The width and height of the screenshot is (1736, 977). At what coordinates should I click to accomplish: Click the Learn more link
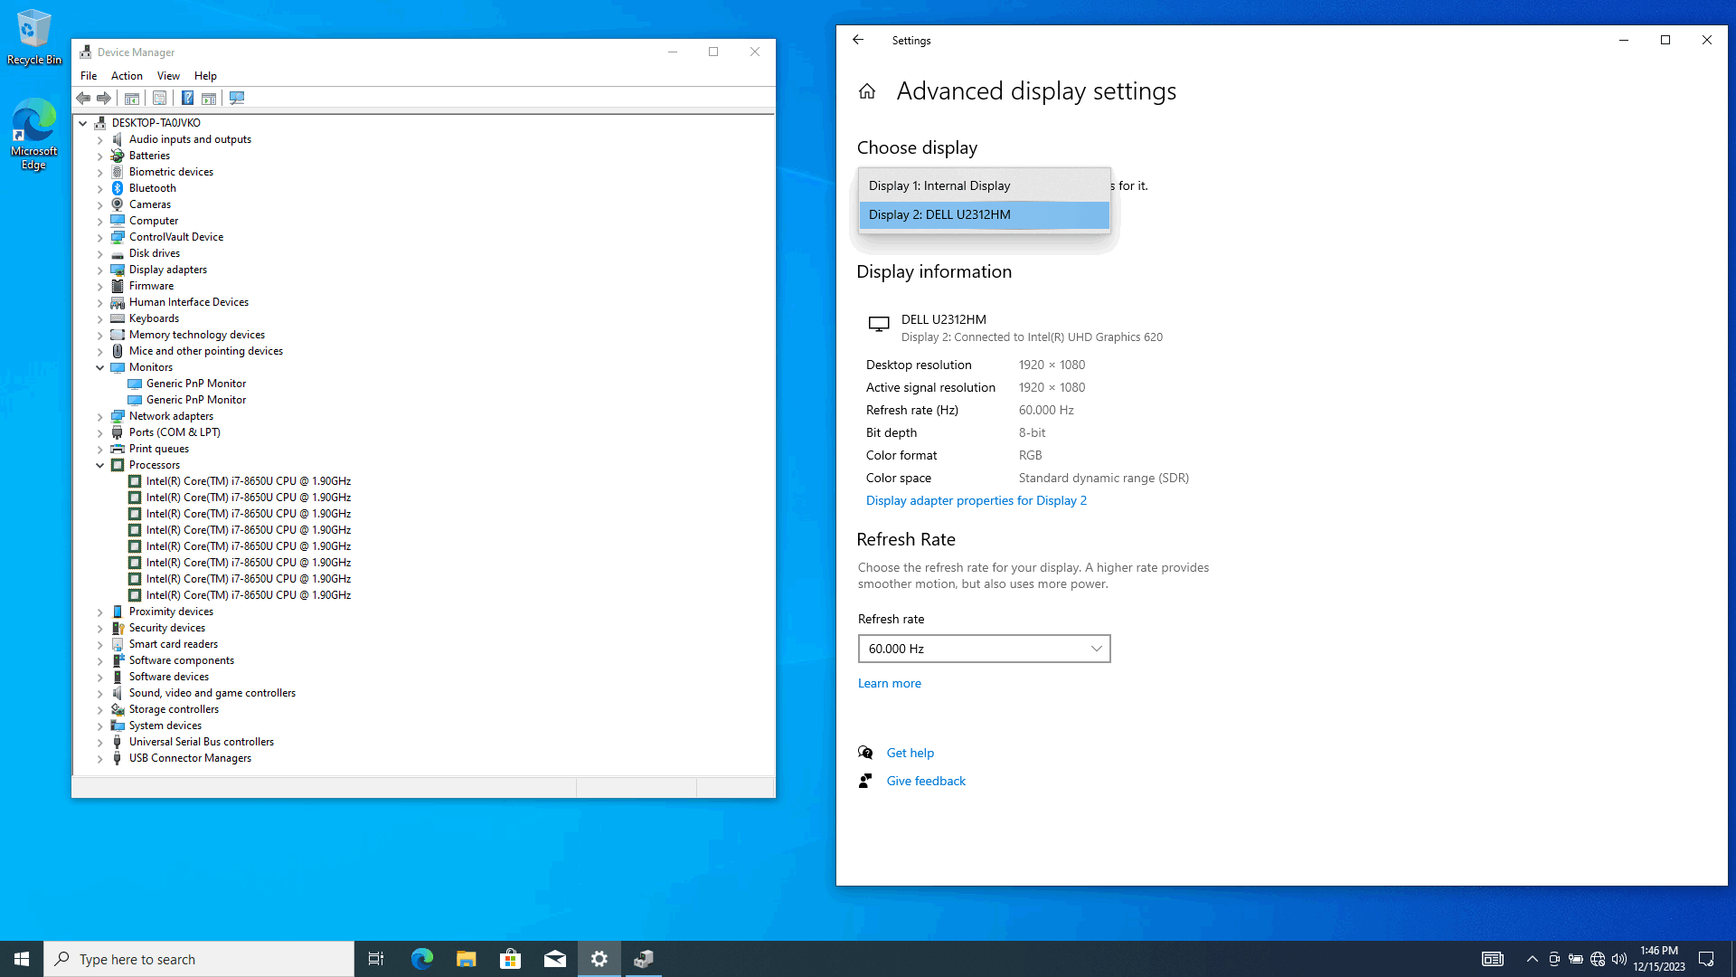[890, 683]
